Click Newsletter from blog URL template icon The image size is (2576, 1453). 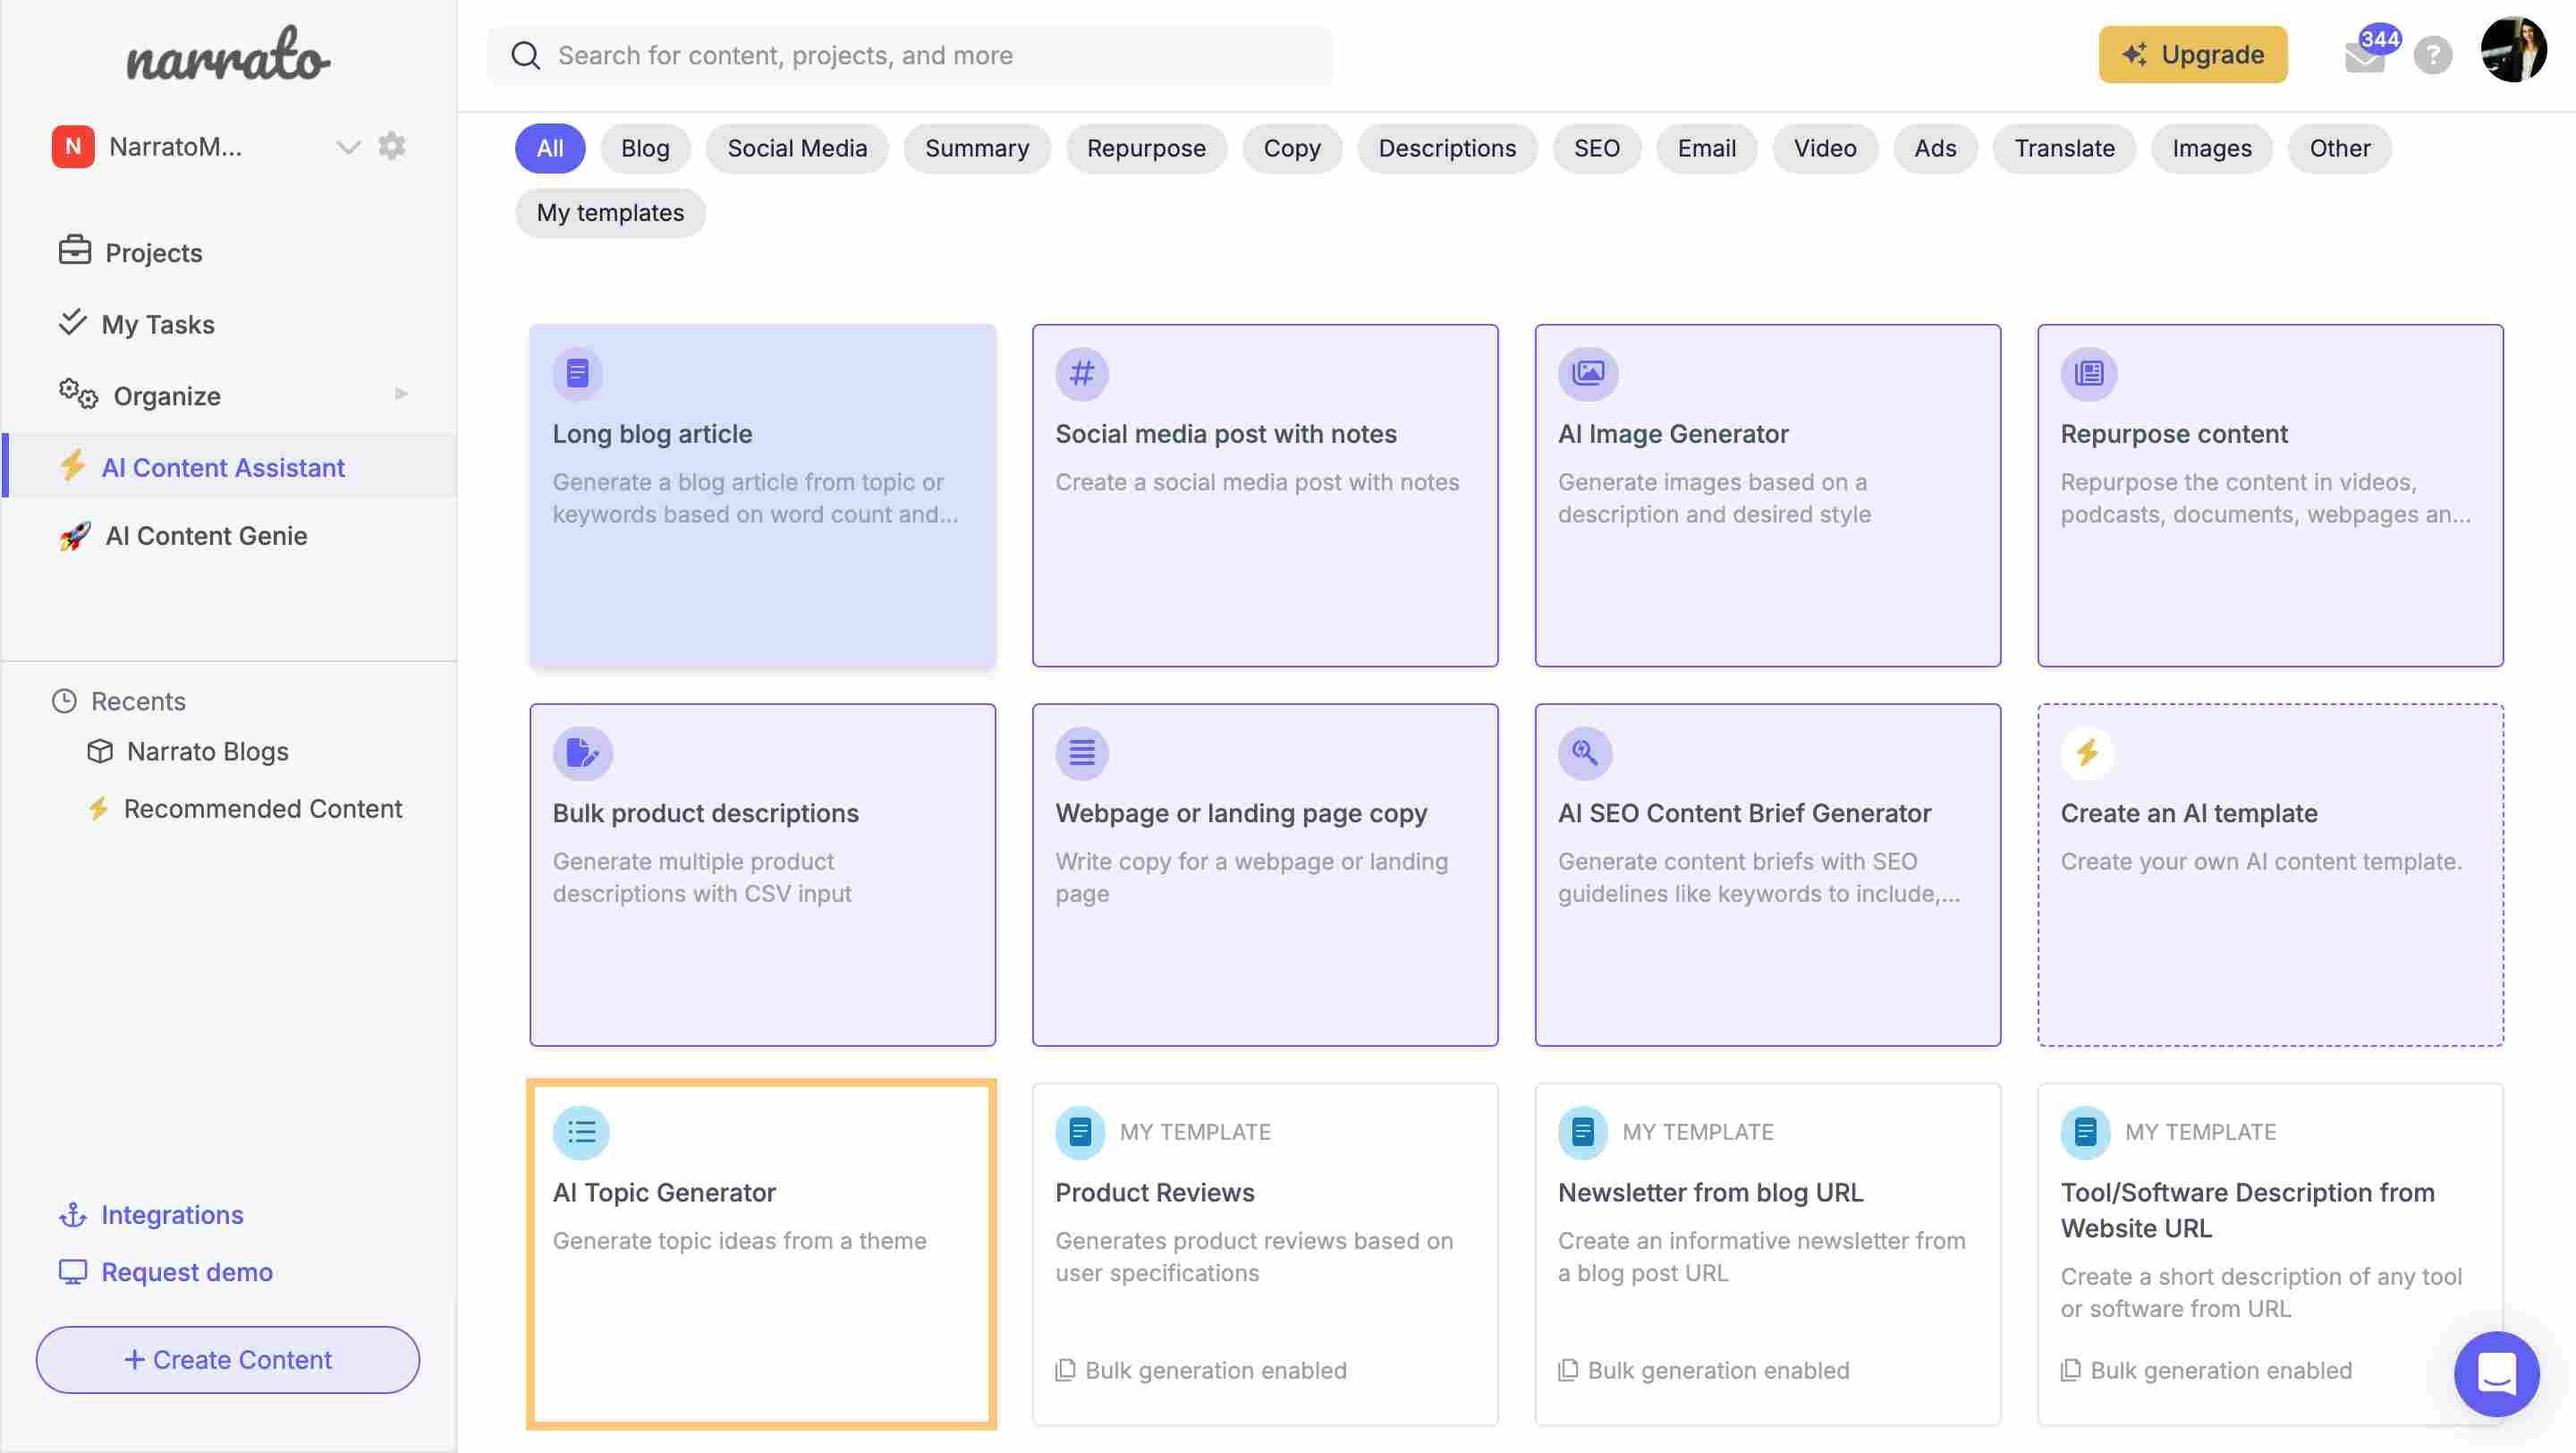point(1582,1132)
